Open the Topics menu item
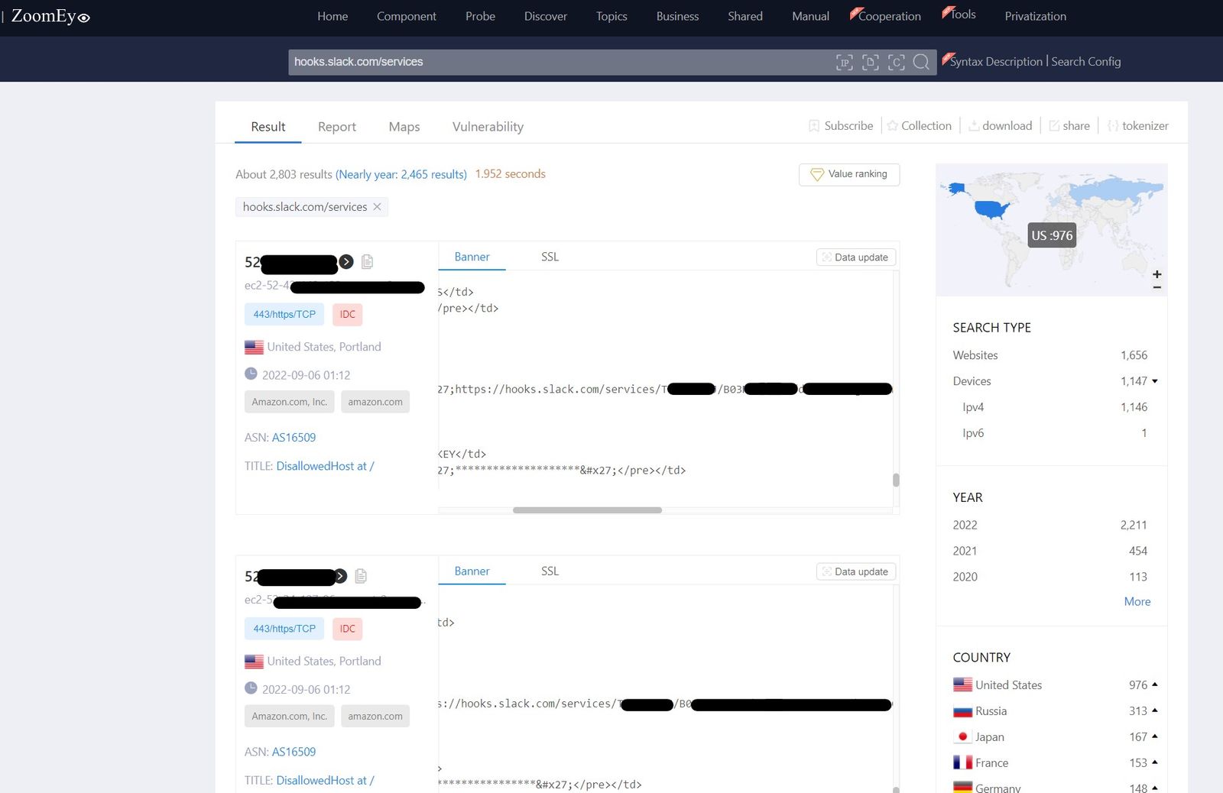The image size is (1223, 793). click(x=611, y=16)
